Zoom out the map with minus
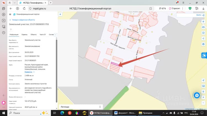Image resolution: width=207 pixels, height=116 pixels. pos(203,103)
